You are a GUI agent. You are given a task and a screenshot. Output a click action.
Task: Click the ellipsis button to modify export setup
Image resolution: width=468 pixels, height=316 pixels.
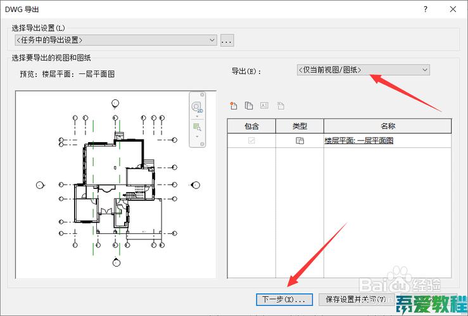coord(227,40)
